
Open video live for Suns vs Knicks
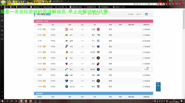pos(146,52)
